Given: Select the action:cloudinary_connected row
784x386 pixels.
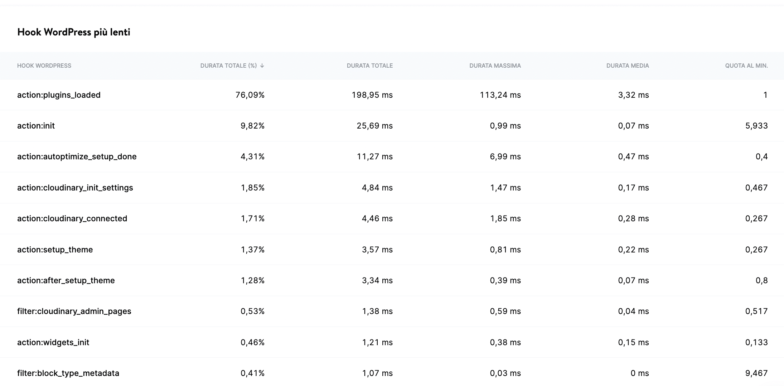Looking at the screenshot, I should (x=72, y=218).
